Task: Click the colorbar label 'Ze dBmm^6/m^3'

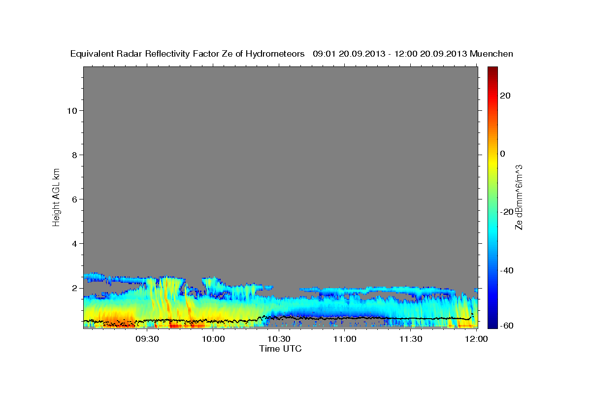Action: [519, 197]
